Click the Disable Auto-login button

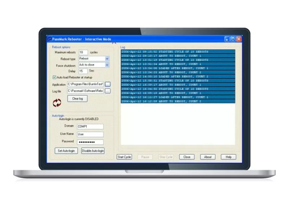[93, 151]
